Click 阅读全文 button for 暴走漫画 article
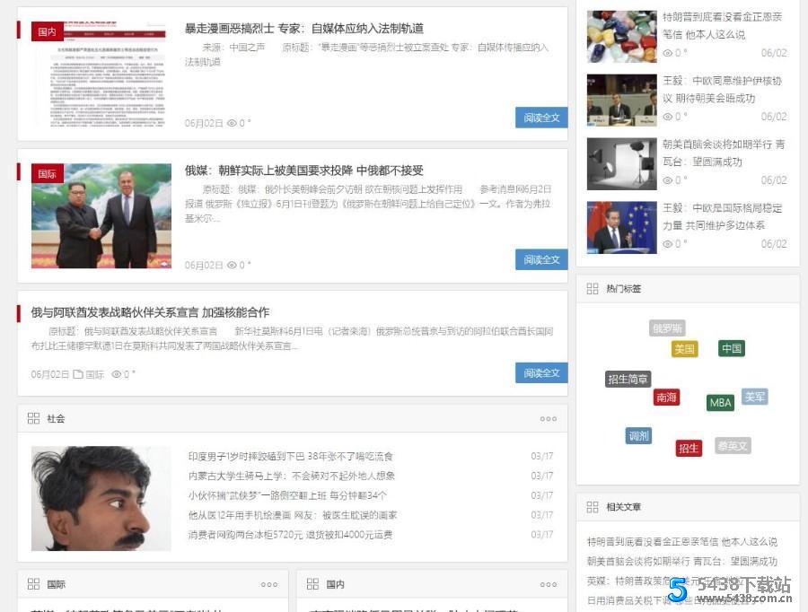This screenshot has height=612, width=808. 541,118
